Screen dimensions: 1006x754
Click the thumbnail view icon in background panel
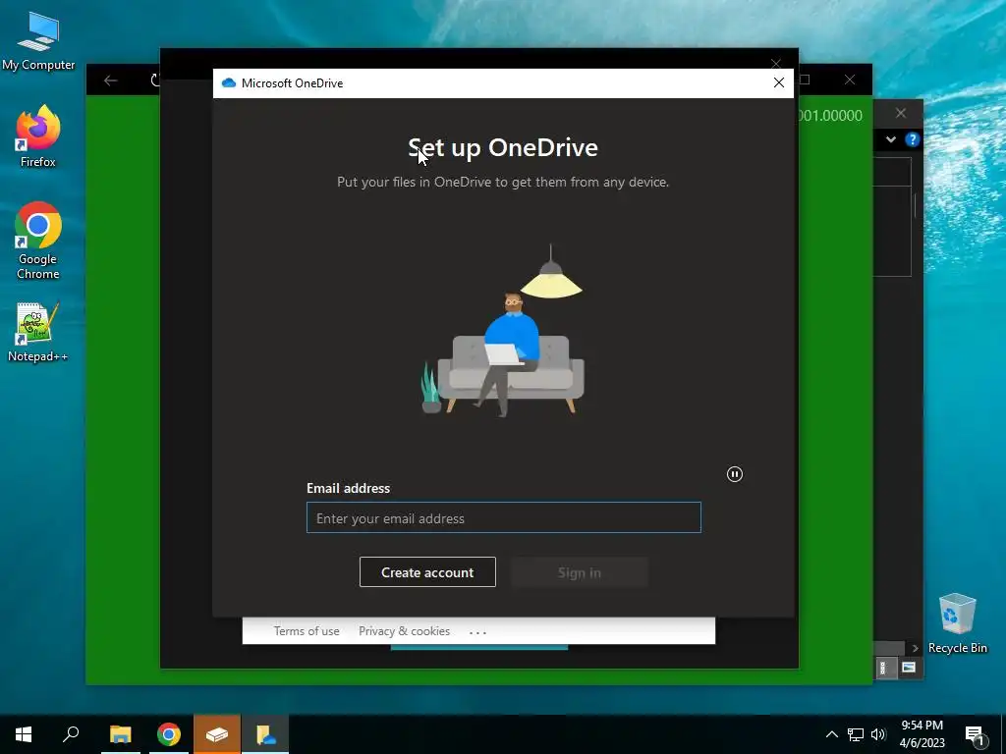(x=908, y=668)
